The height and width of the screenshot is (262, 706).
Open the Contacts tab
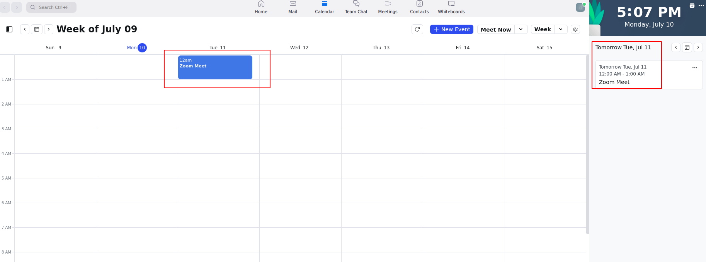click(x=419, y=7)
